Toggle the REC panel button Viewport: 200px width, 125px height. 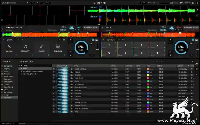click(48, 3)
